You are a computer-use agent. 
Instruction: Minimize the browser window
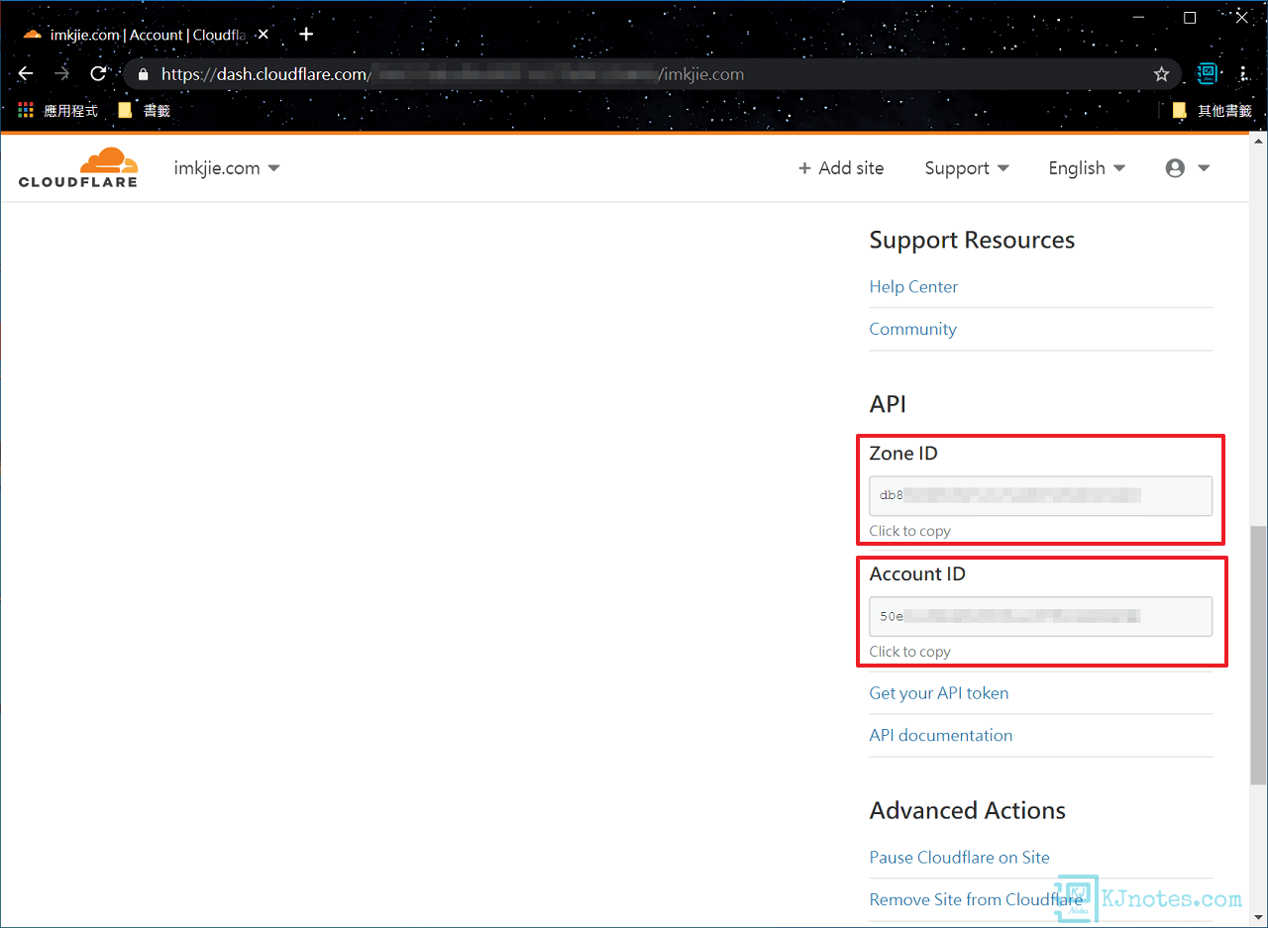click(x=1137, y=18)
